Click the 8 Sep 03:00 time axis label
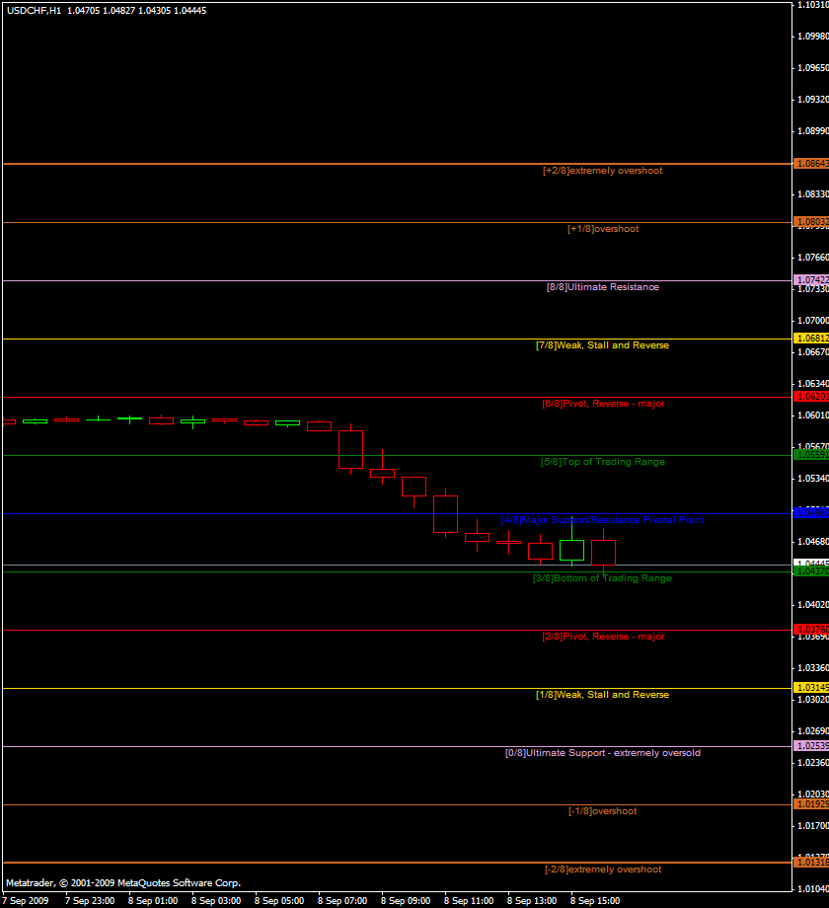829x908 pixels. [216, 901]
